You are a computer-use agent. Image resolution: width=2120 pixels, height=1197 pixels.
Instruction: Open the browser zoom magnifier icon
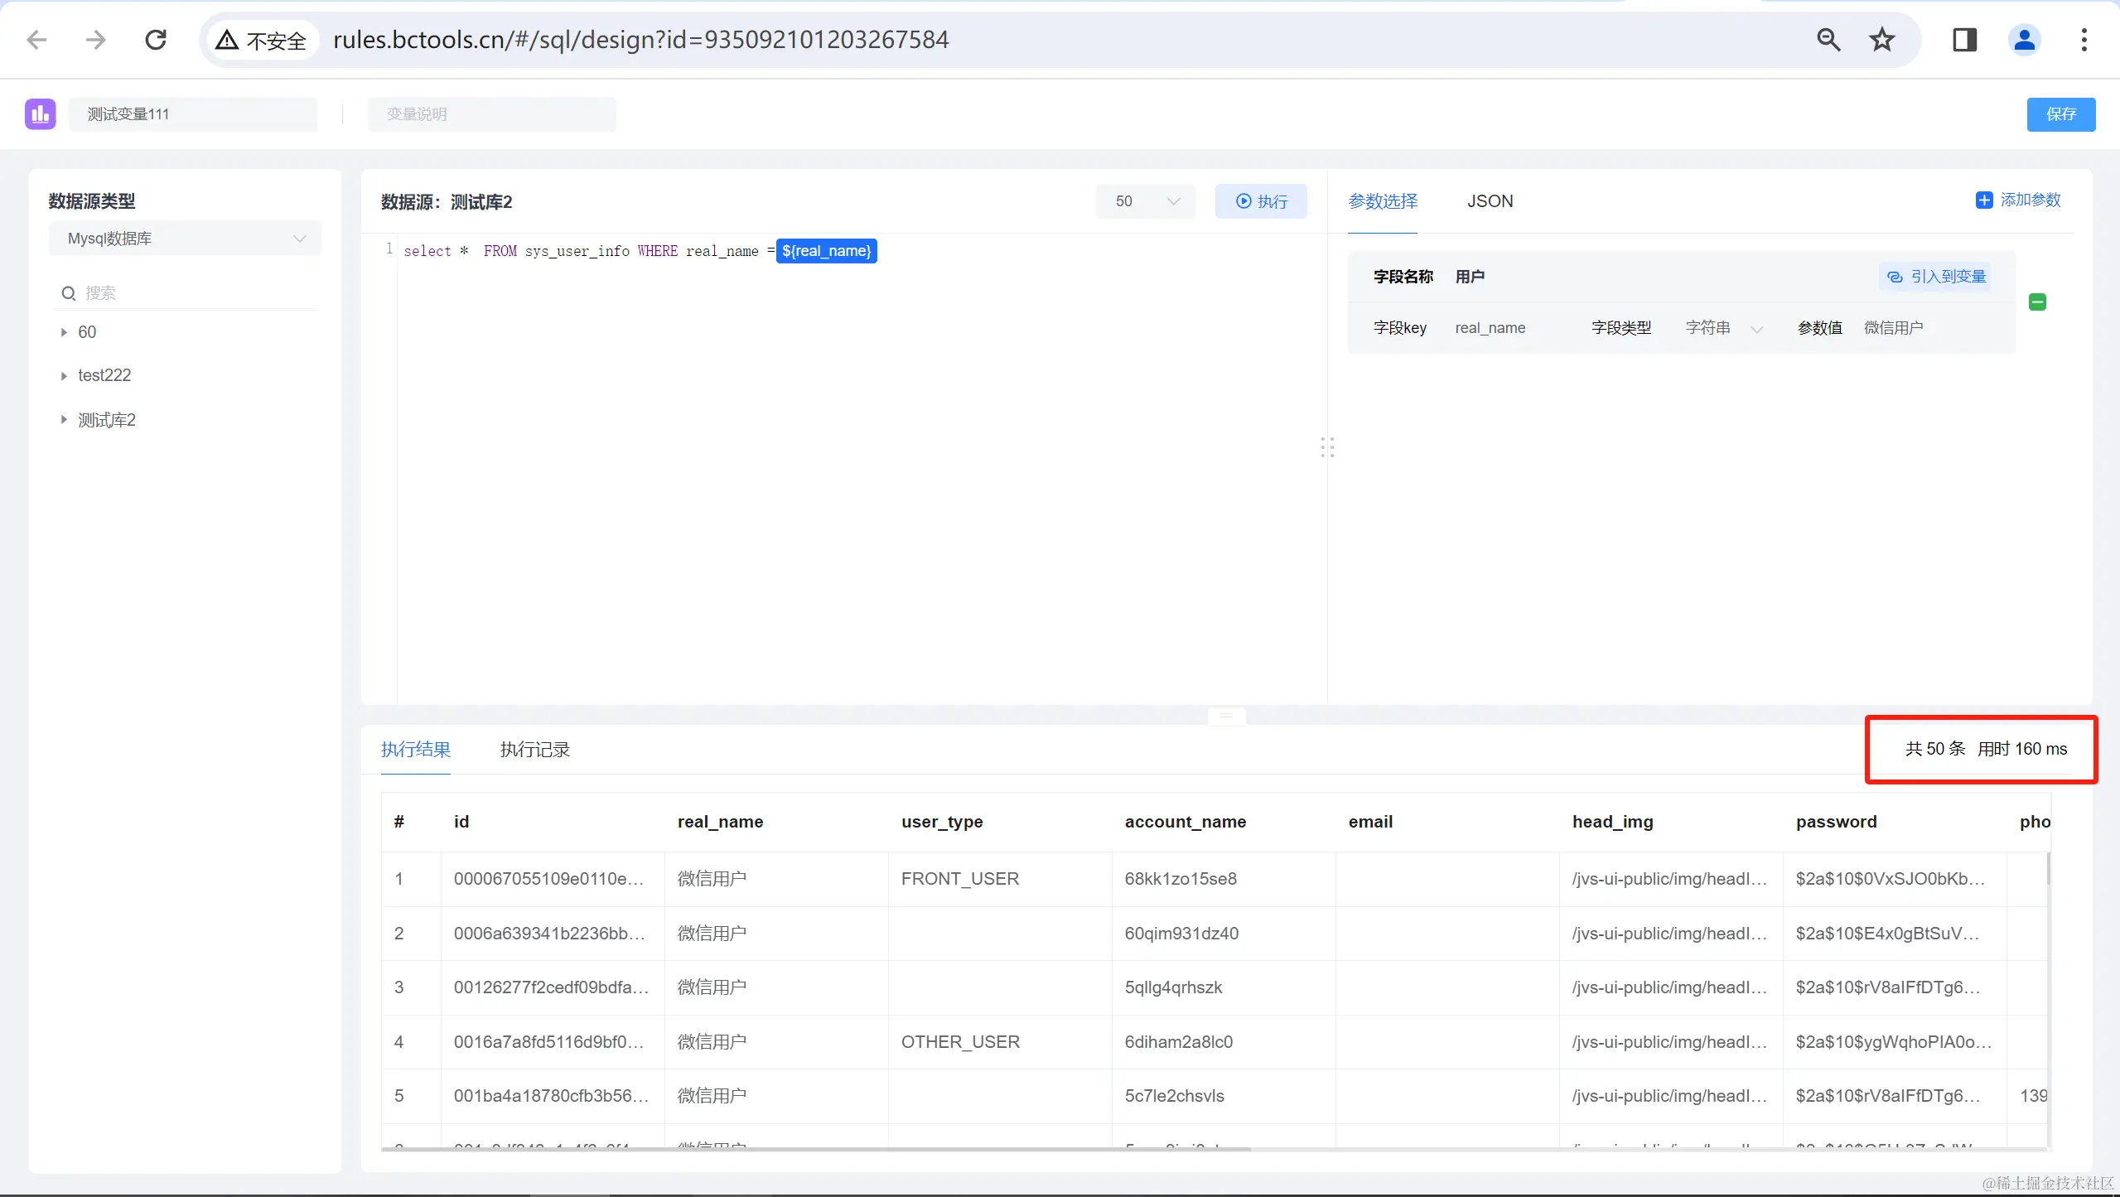pos(1828,40)
